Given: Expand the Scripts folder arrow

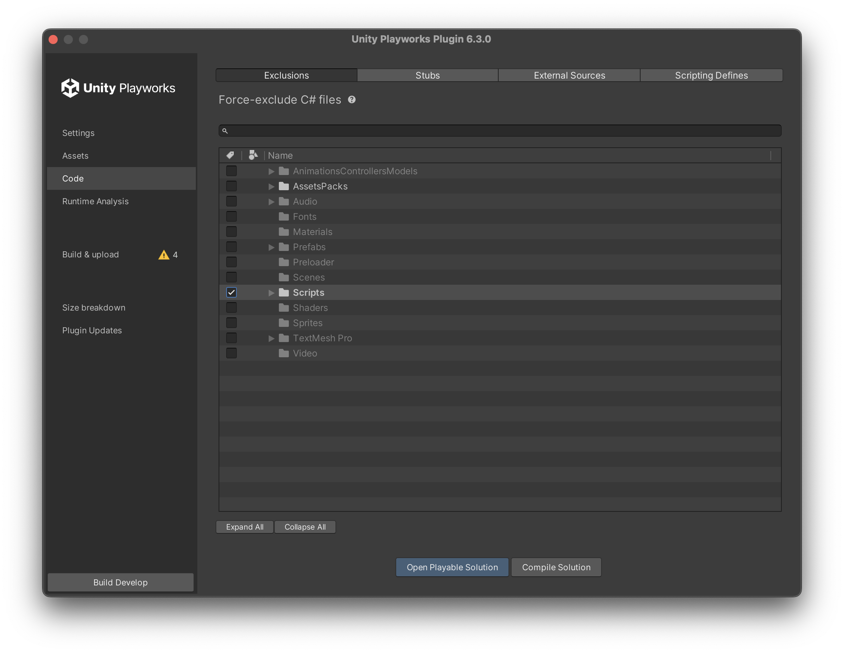Looking at the screenshot, I should pos(271,293).
